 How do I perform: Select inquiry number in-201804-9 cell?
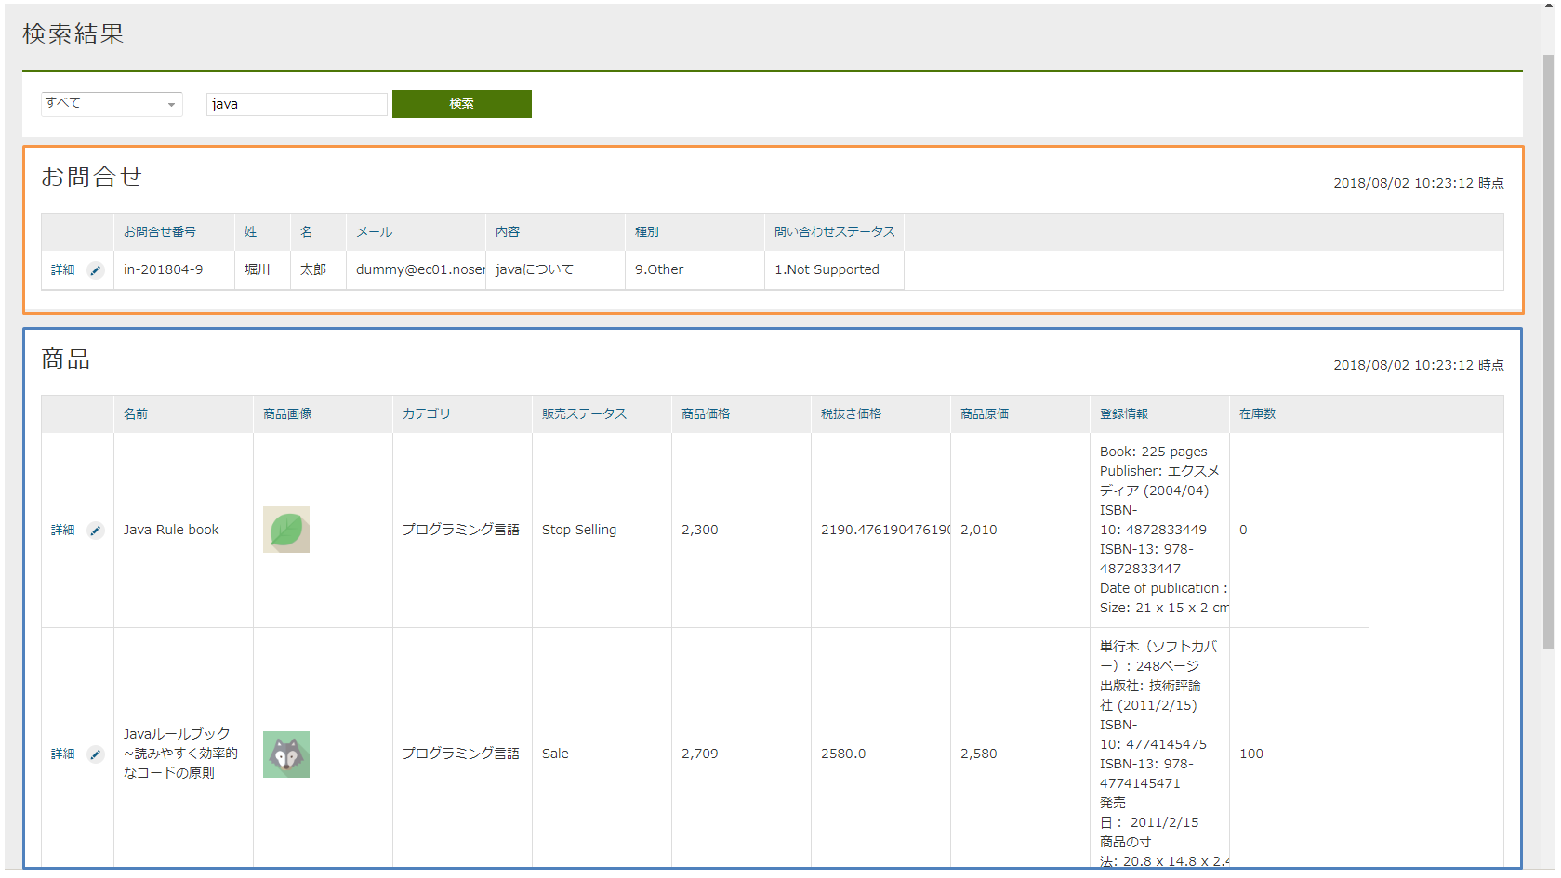(x=175, y=270)
